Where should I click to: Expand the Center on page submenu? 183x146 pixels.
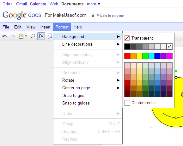(88, 88)
